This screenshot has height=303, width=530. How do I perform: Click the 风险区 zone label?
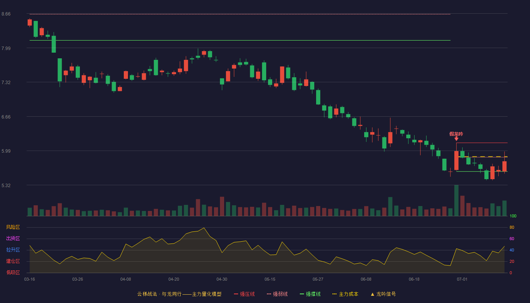tap(13, 227)
